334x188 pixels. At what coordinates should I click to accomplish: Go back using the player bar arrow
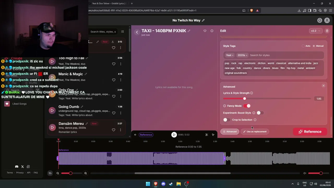(x=135, y=135)
